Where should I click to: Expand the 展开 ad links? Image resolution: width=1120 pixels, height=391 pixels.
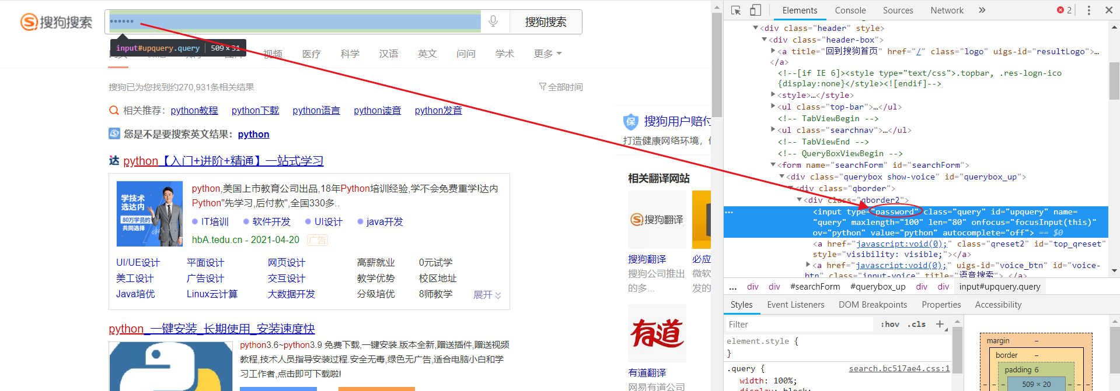tap(487, 295)
